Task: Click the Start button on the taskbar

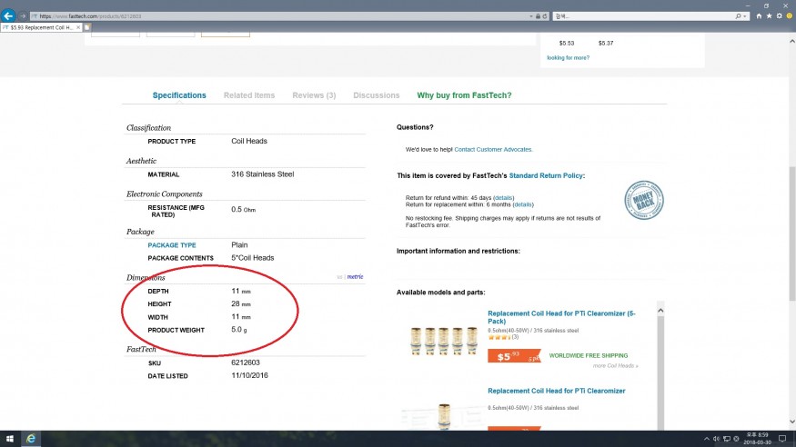Action: point(8,439)
